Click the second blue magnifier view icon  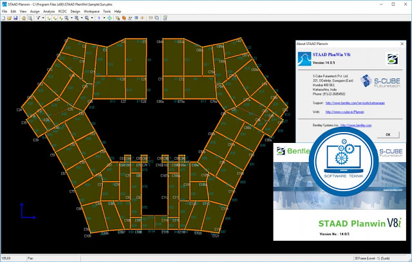point(77,18)
